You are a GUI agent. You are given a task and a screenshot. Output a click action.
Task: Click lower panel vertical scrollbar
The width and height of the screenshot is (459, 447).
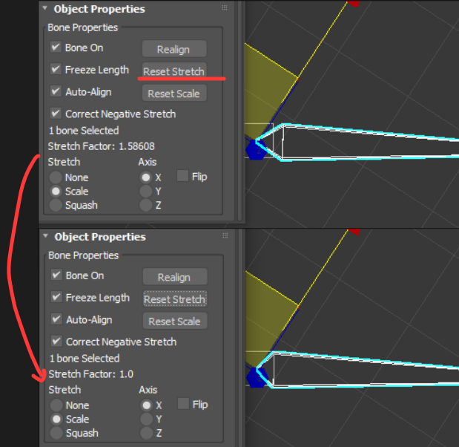point(241,337)
